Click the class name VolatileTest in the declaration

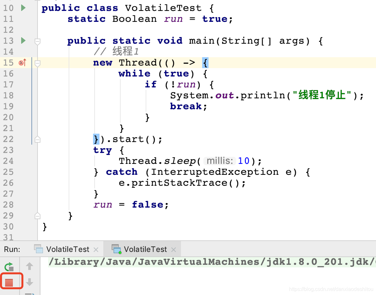point(163,8)
